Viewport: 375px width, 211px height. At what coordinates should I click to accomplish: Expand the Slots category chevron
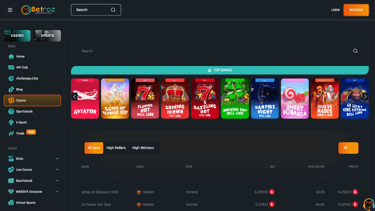pyautogui.click(x=57, y=159)
